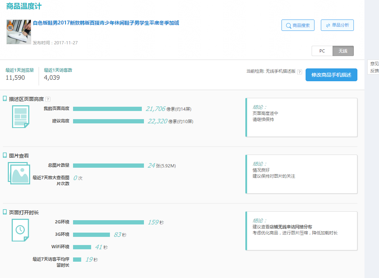Click the stacked pictures icon under 图片查看
Viewport: 379px width, 278px height.
(x=19, y=173)
